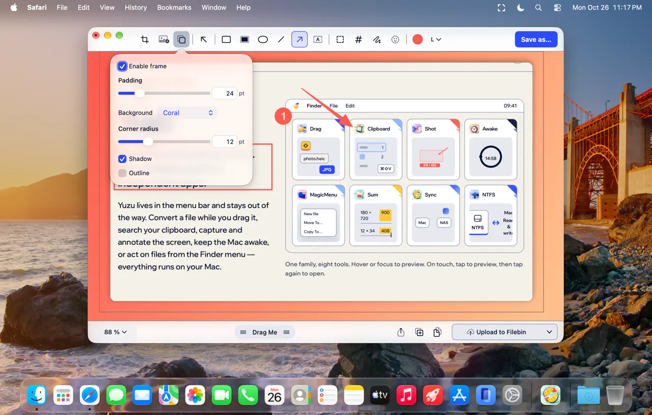Click the share icon in bottom bar

(401, 332)
